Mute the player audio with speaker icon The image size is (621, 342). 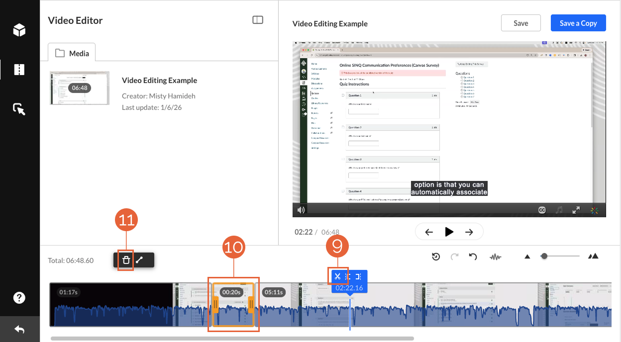pyautogui.click(x=301, y=209)
